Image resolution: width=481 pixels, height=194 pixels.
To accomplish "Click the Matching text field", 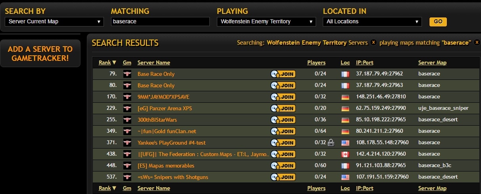I will (160, 22).
